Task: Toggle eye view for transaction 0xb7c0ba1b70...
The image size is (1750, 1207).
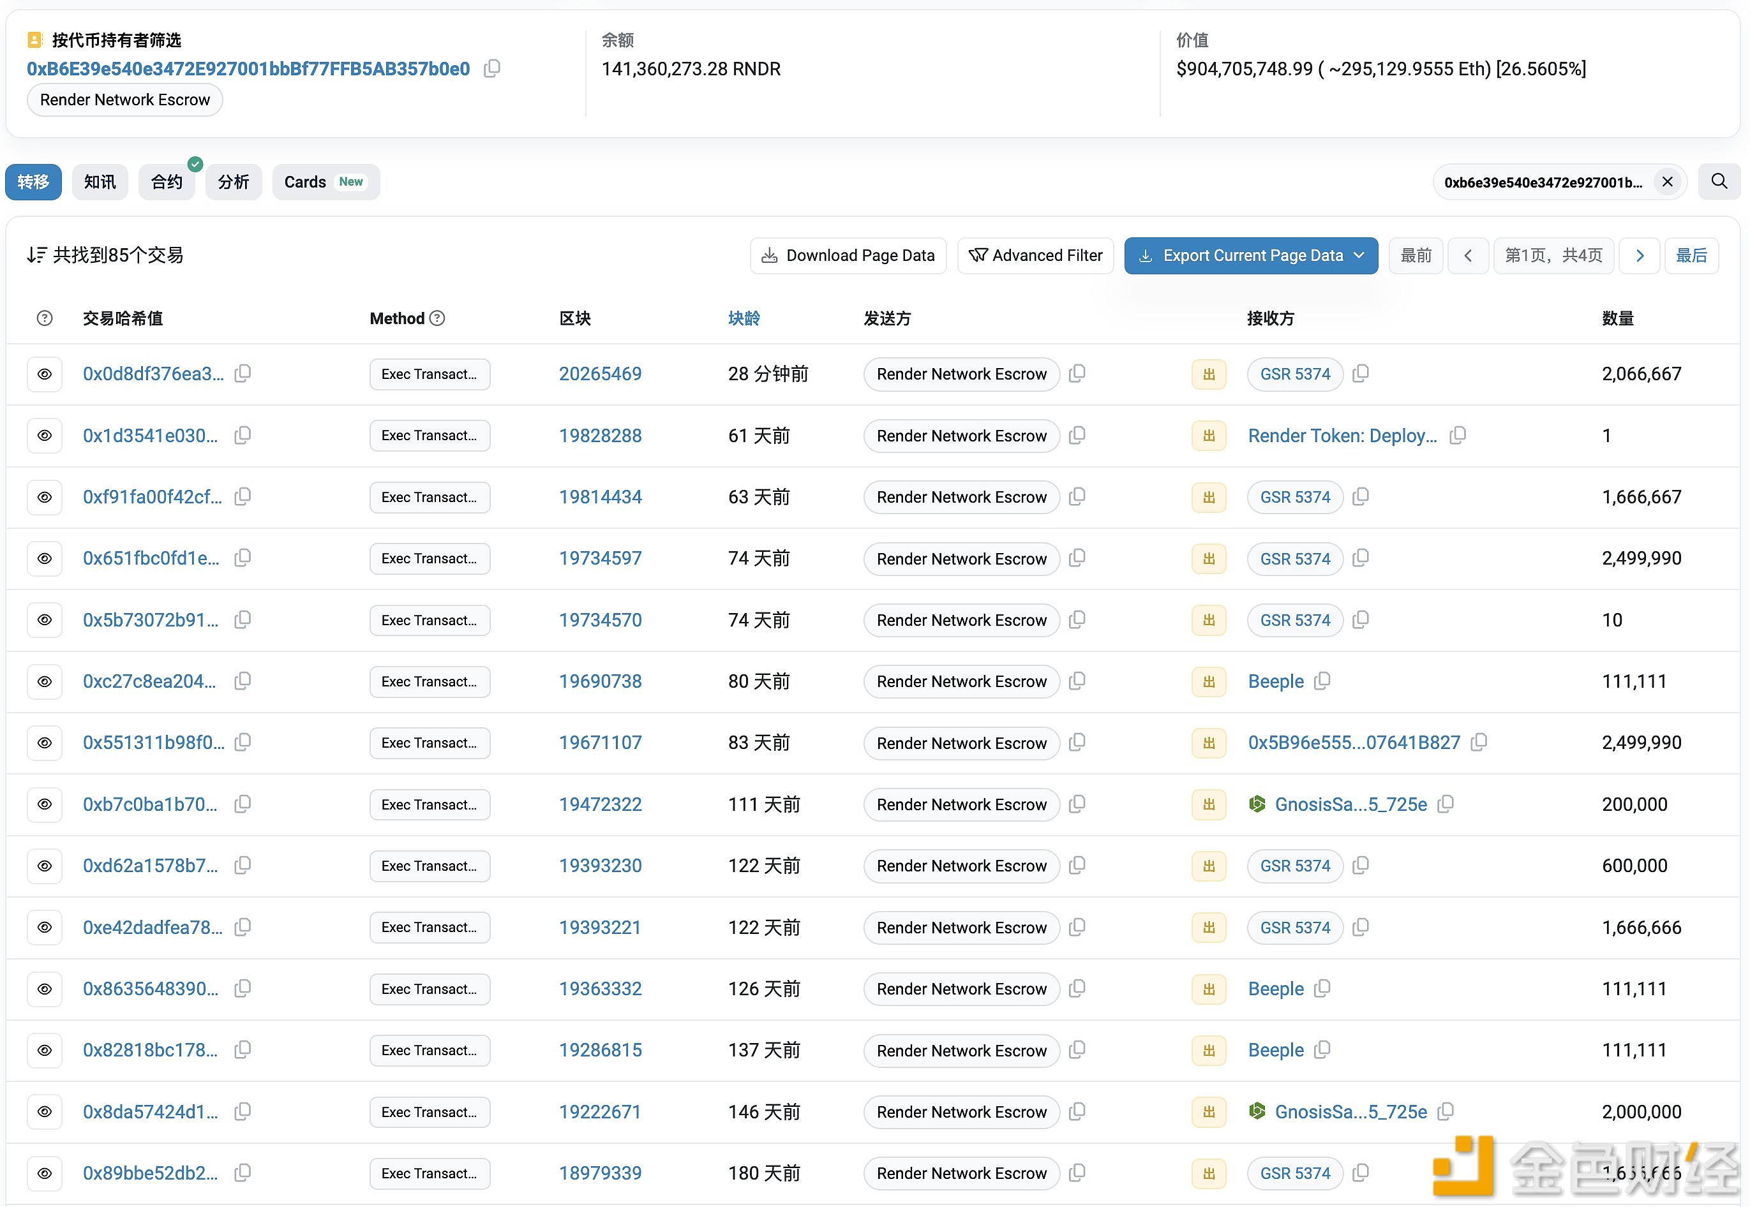Action: pos(45,804)
